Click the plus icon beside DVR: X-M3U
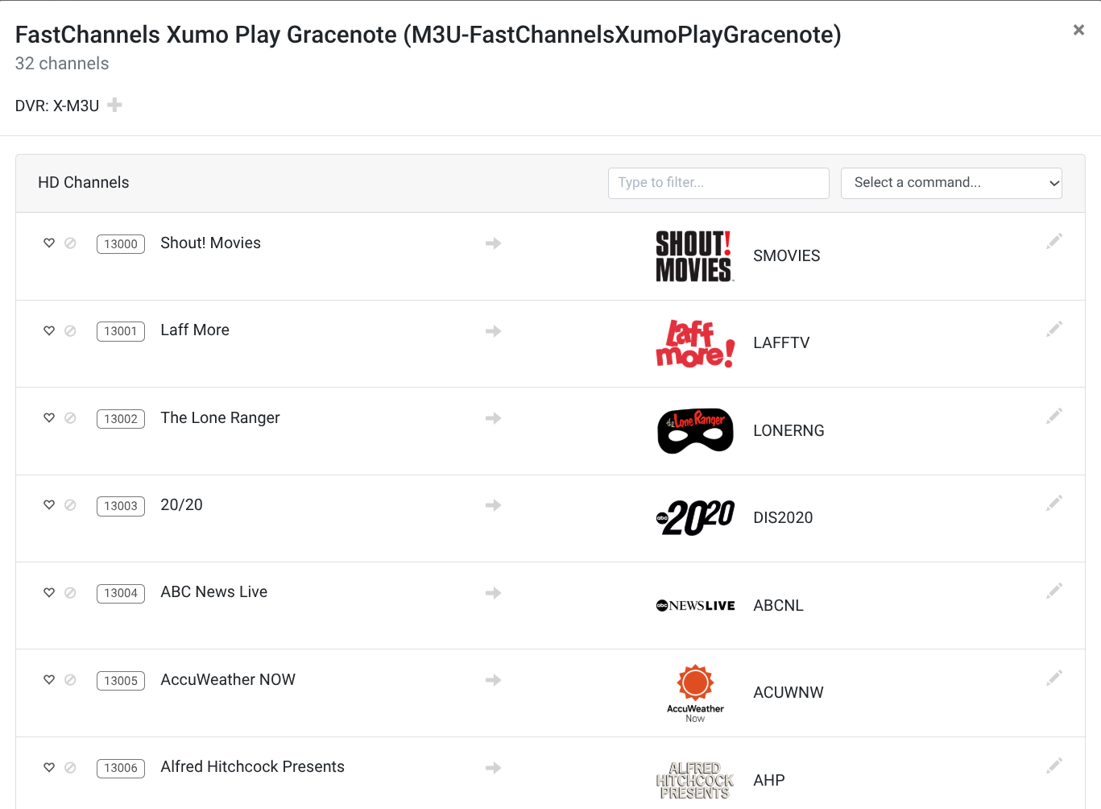Viewport: 1101px width, 809px height. click(115, 105)
